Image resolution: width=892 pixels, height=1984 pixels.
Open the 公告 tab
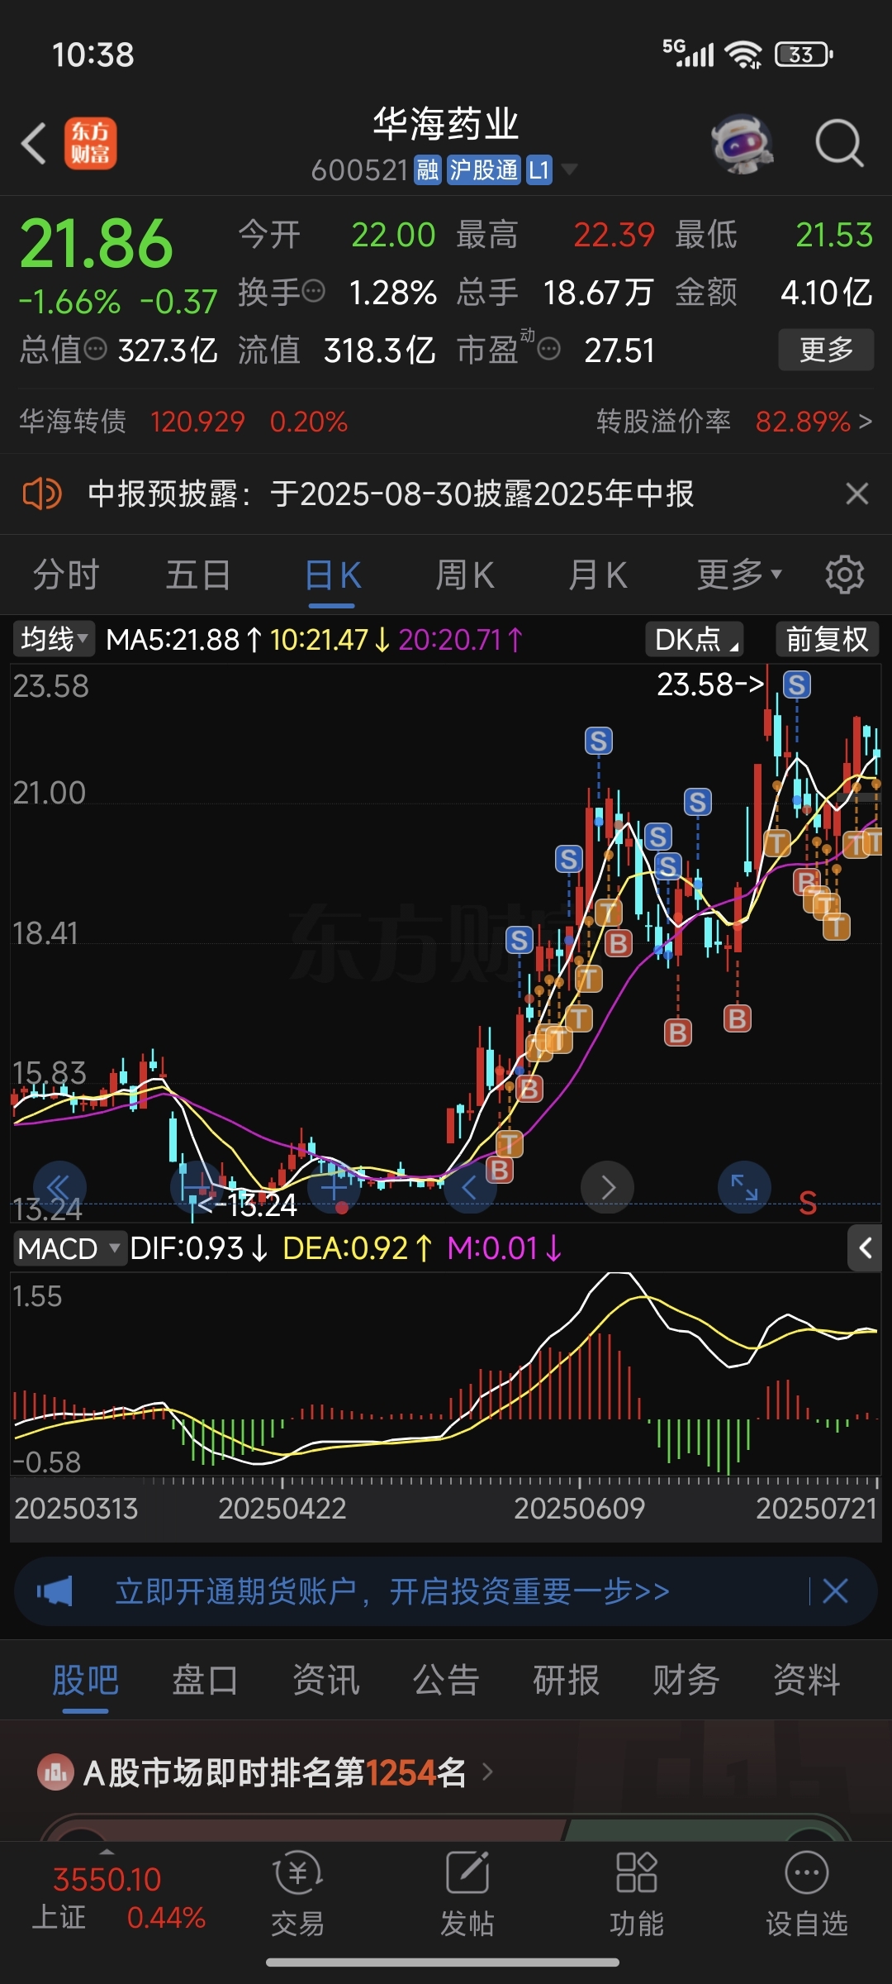point(446,1681)
